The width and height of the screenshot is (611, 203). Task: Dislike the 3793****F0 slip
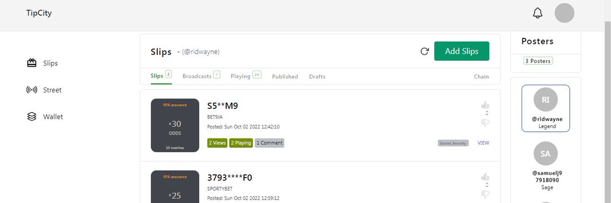(x=485, y=194)
